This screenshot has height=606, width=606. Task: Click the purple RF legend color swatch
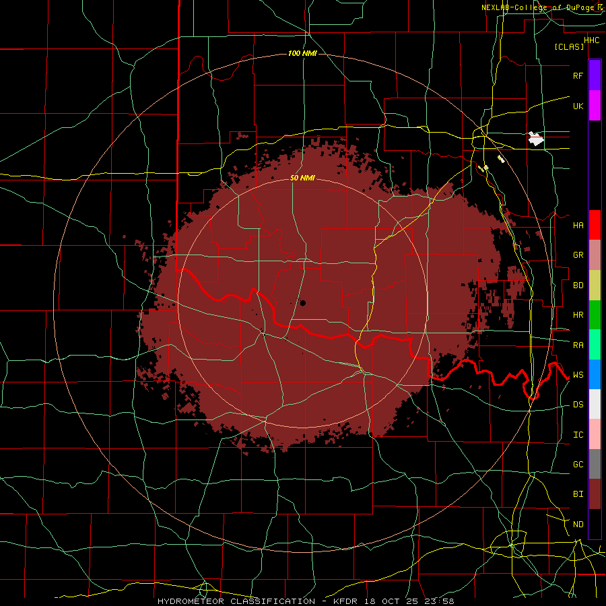tap(595, 75)
